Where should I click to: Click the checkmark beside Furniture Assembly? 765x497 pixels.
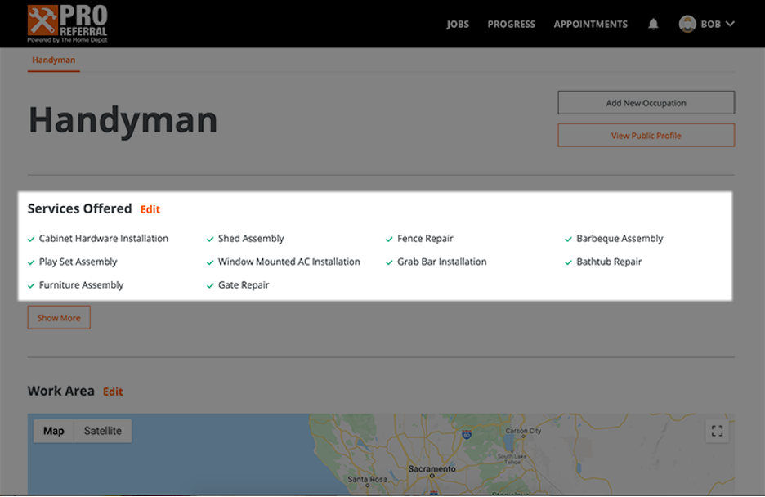pyautogui.click(x=31, y=284)
